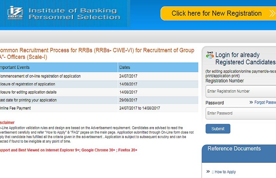Viewport: 276px width, 178px height.
Task: Click the double arrow before How to Apply
Action: 208,171
